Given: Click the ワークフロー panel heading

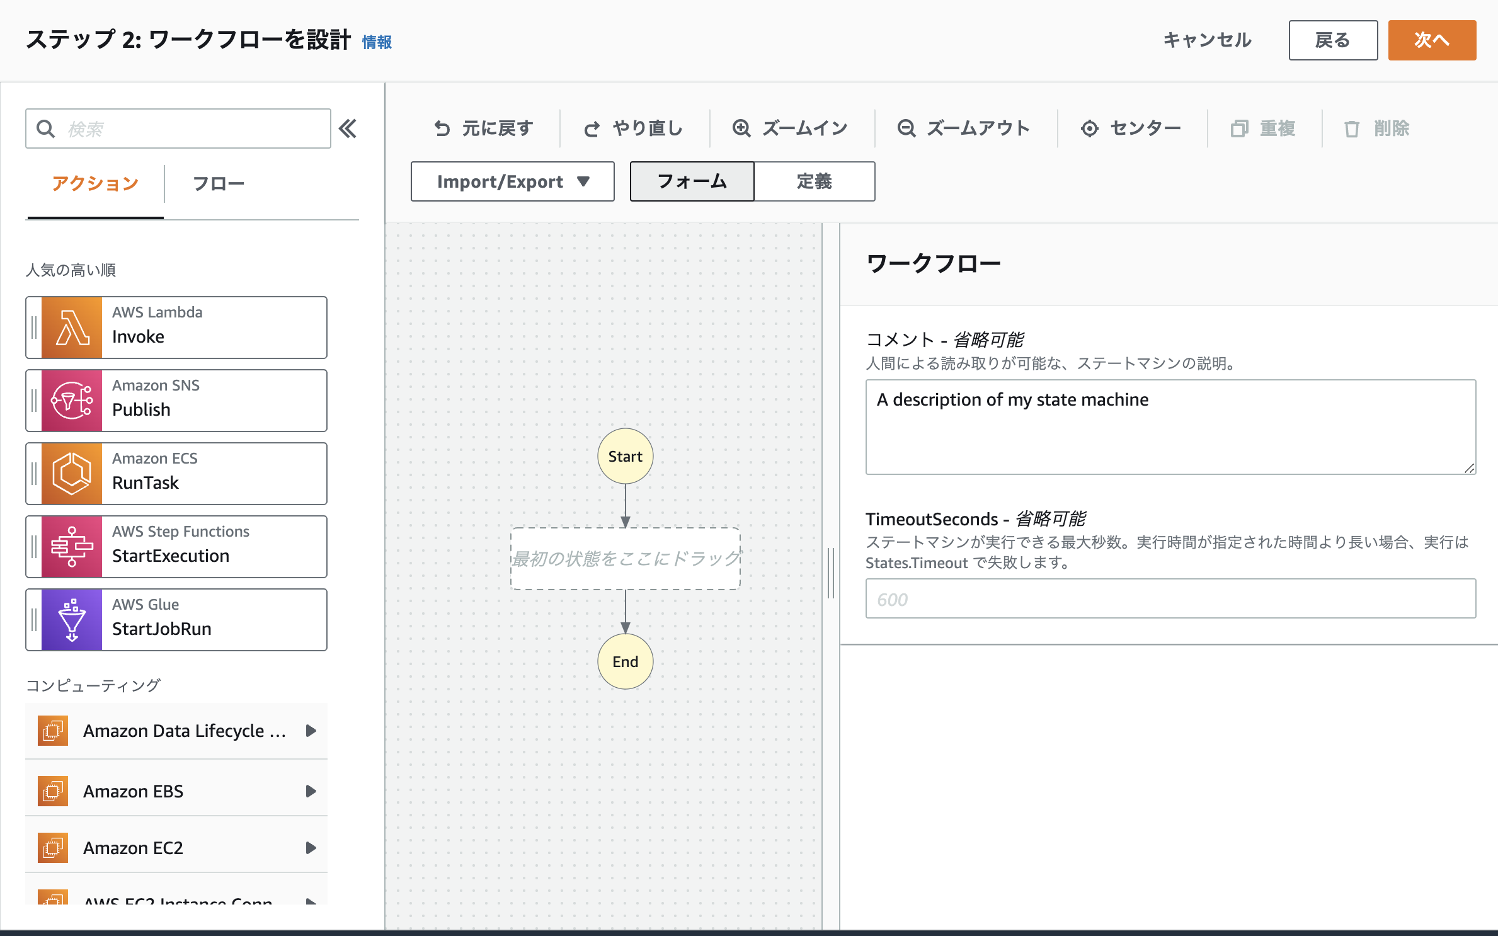Looking at the screenshot, I should 934,263.
